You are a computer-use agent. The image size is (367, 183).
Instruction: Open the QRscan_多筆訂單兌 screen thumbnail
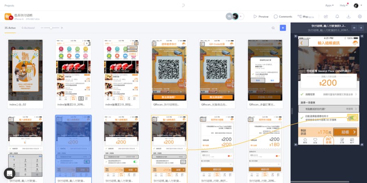265,70
